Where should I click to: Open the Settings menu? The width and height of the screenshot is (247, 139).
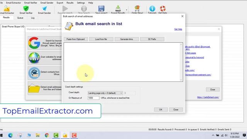coord(81,3)
